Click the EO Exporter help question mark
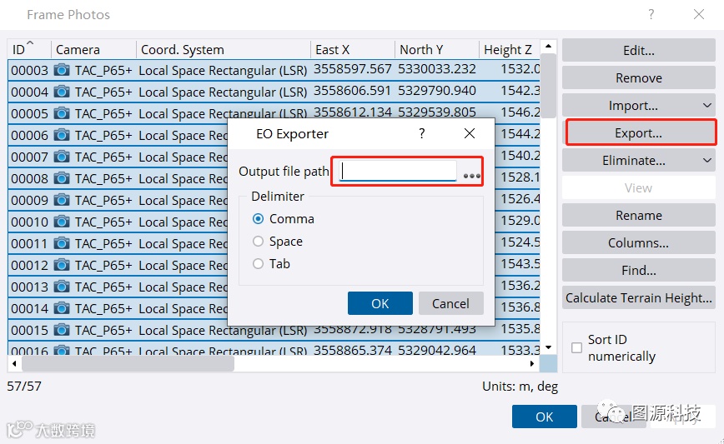Viewport: 724px width, 444px height. pos(421,133)
